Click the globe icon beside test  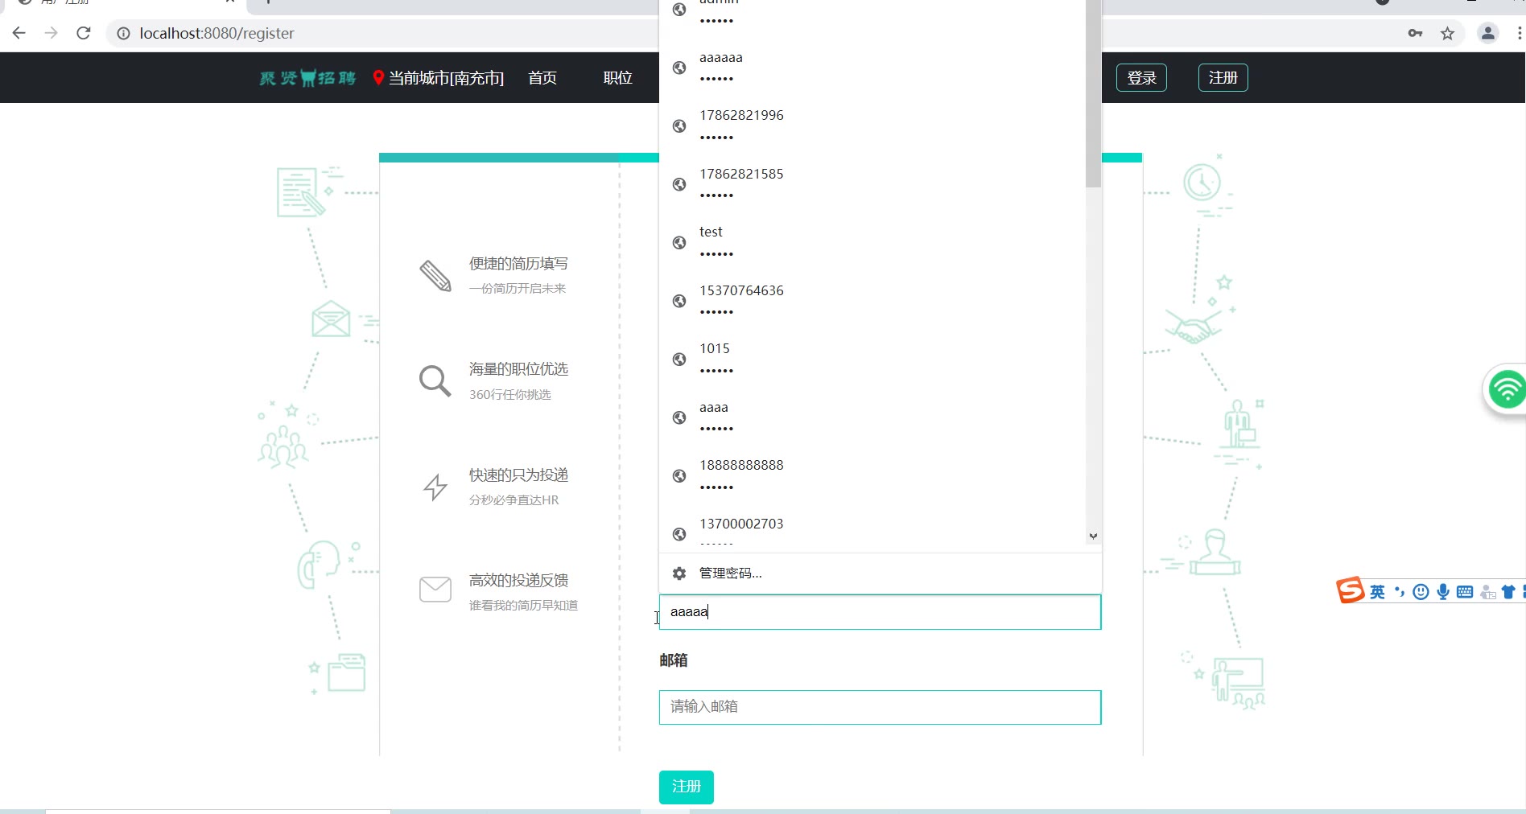point(679,243)
